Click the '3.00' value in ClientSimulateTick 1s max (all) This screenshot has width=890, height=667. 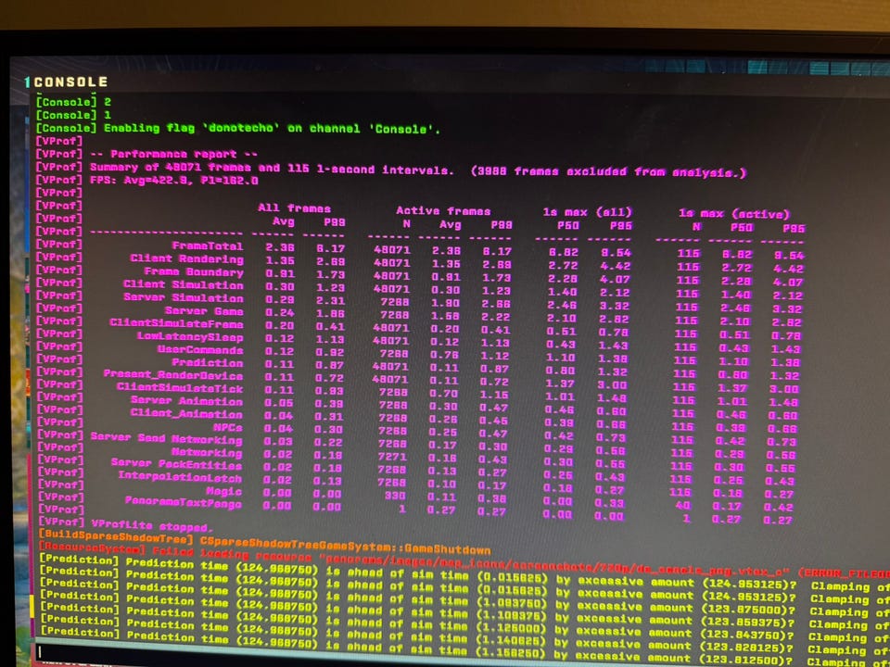pos(613,385)
